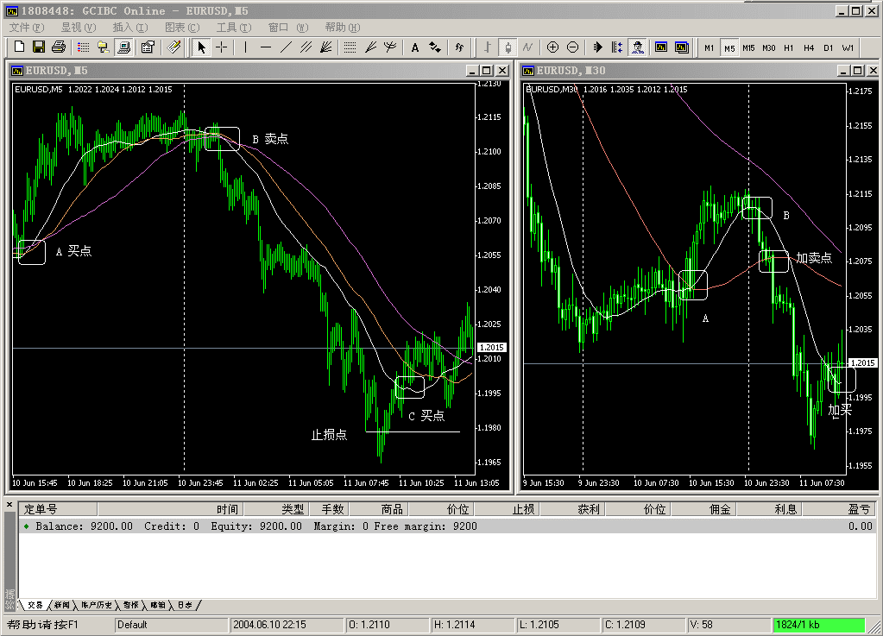Click the 定单号 column header

point(58,509)
